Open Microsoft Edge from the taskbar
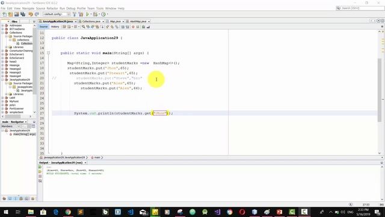 56,212
